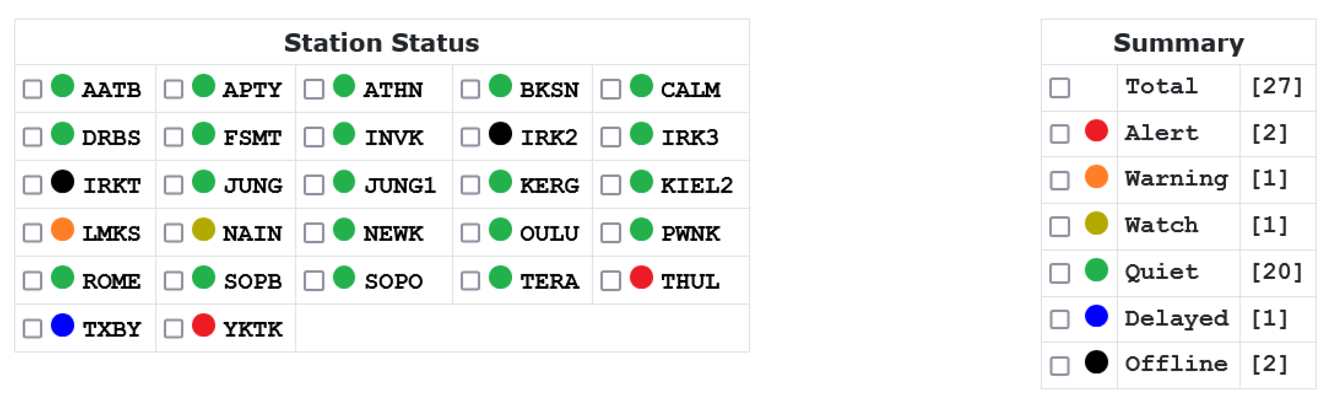This screenshot has height=404, width=1332.
Task: Click the red alert dot for THUL
Action: [x=641, y=277]
